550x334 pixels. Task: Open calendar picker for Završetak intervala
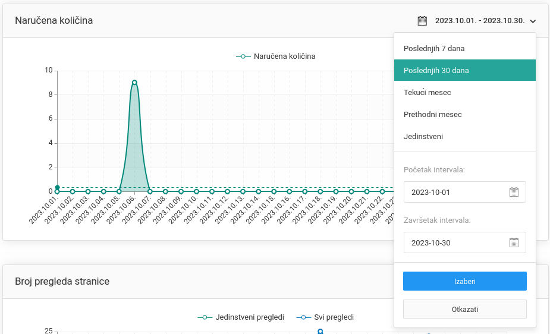514,242
